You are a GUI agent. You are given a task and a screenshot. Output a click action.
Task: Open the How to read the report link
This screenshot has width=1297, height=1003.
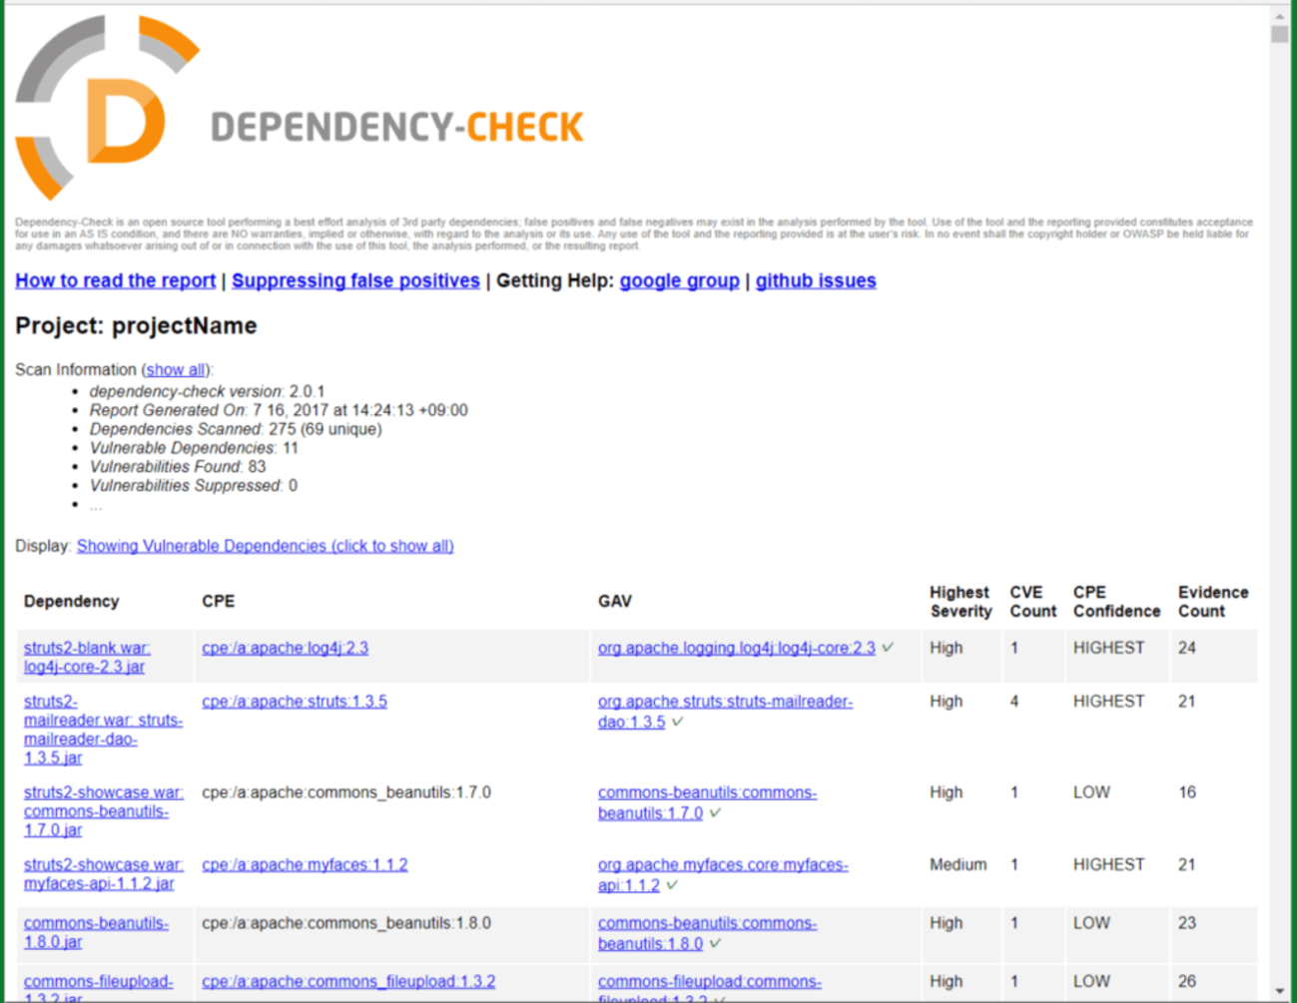(116, 280)
